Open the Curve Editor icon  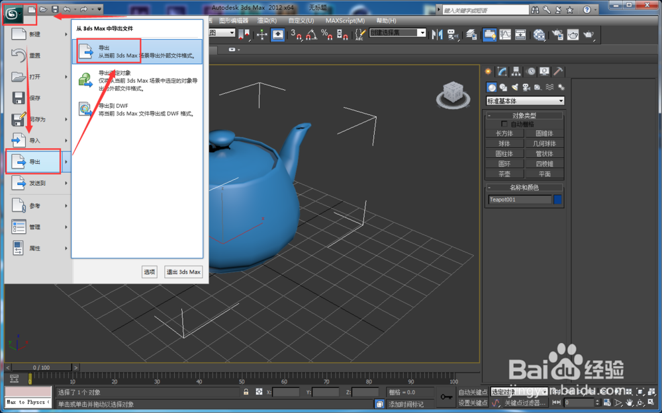coord(505,34)
